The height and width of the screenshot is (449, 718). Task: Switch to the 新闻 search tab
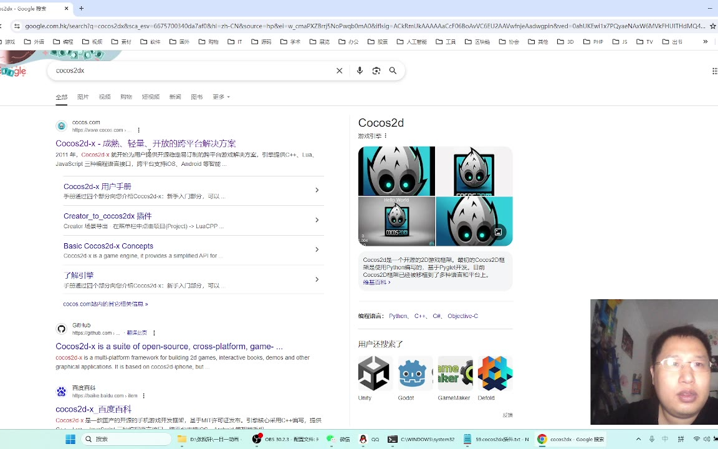175,97
